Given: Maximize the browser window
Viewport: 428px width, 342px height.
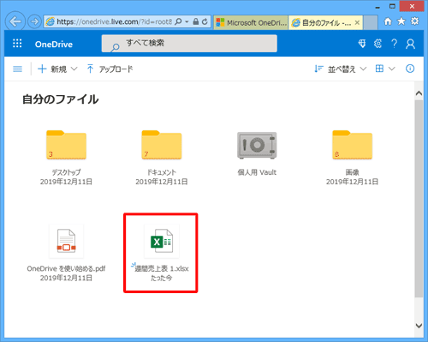Looking at the screenshot, I should click(x=392, y=6).
